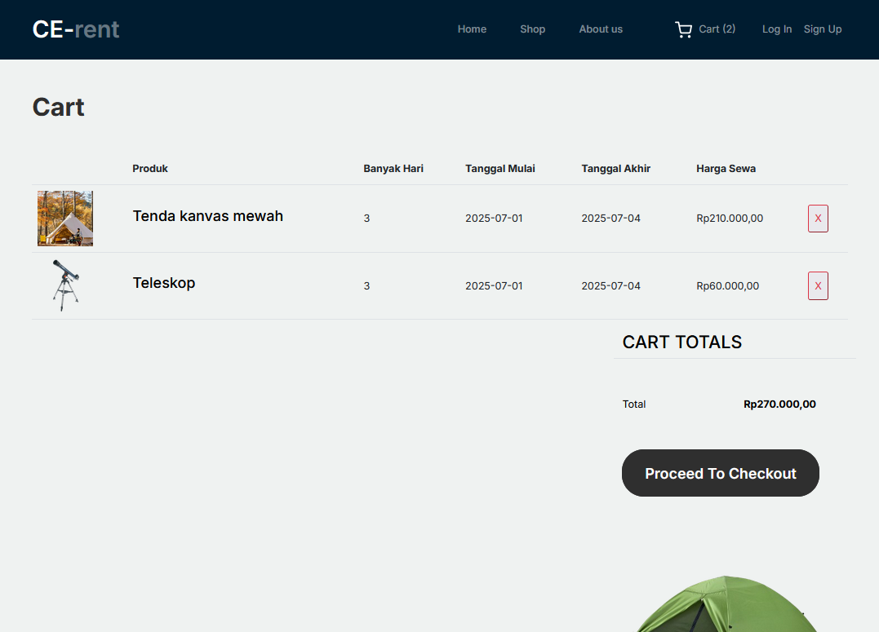Click the Log In link
The image size is (879, 632).
(x=776, y=29)
